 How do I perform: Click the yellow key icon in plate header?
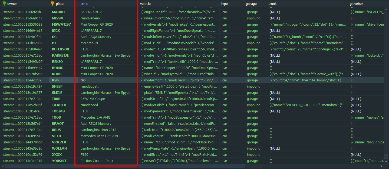52,4
